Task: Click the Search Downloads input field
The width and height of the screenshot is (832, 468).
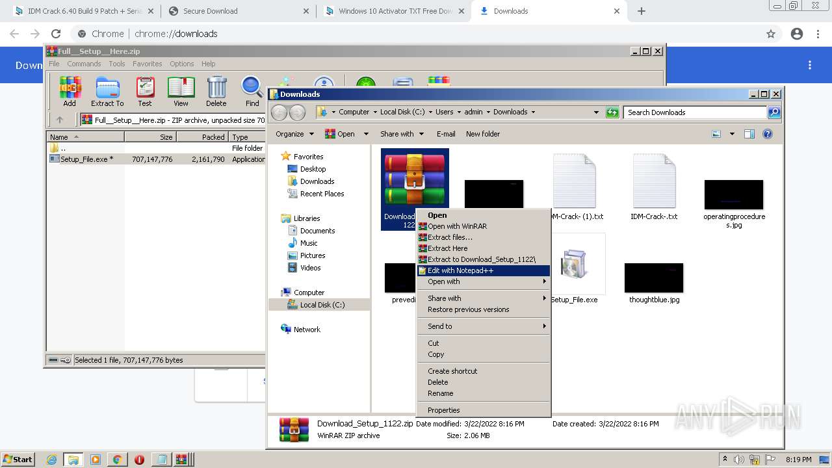Action: tap(695, 112)
